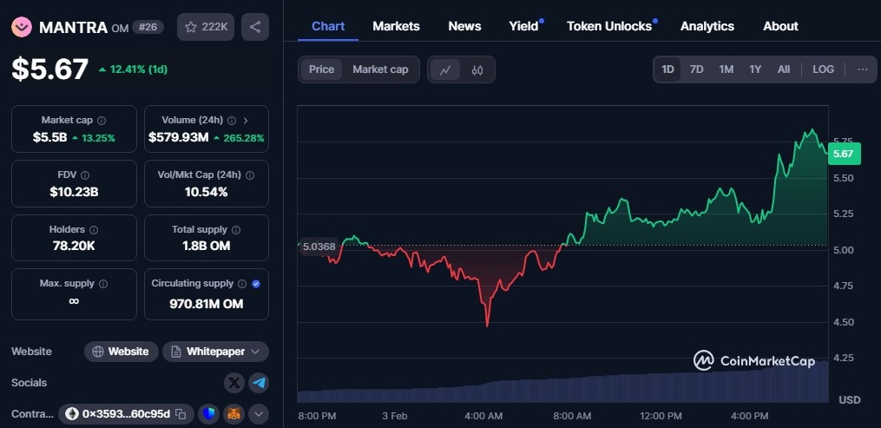Open the About tab
Image resolution: width=881 pixels, height=428 pixels.
tap(780, 26)
